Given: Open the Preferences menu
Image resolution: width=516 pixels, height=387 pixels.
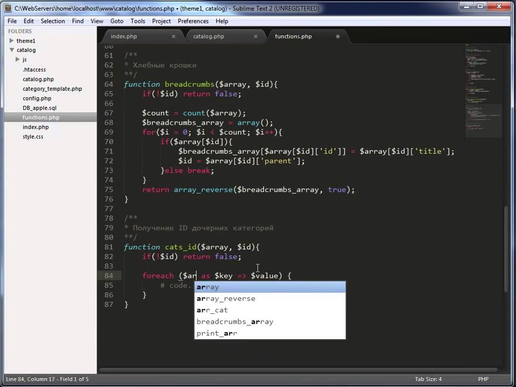Looking at the screenshot, I should click(x=193, y=21).
